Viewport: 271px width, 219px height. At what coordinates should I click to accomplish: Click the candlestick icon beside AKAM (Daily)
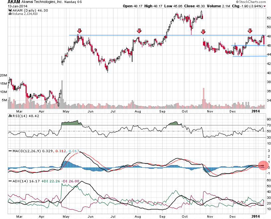click(10, 10)
